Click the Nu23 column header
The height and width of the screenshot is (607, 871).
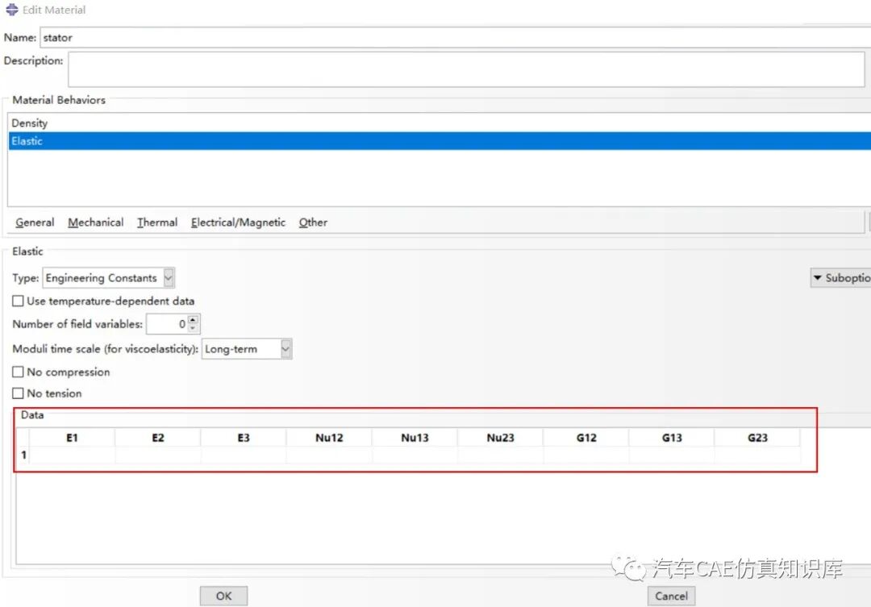500,438
